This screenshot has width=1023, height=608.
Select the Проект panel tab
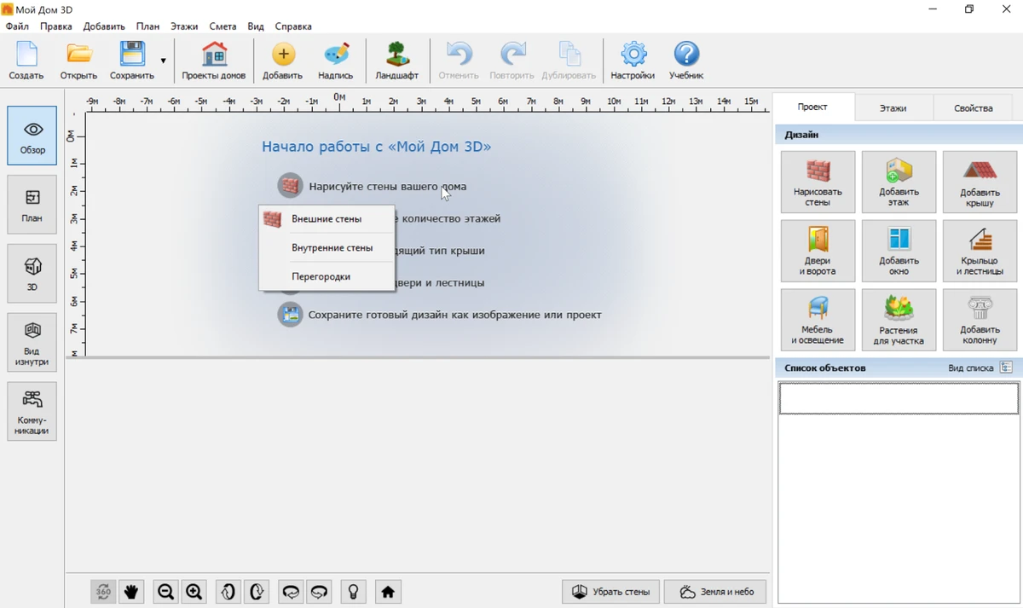(x=812, y=107)
